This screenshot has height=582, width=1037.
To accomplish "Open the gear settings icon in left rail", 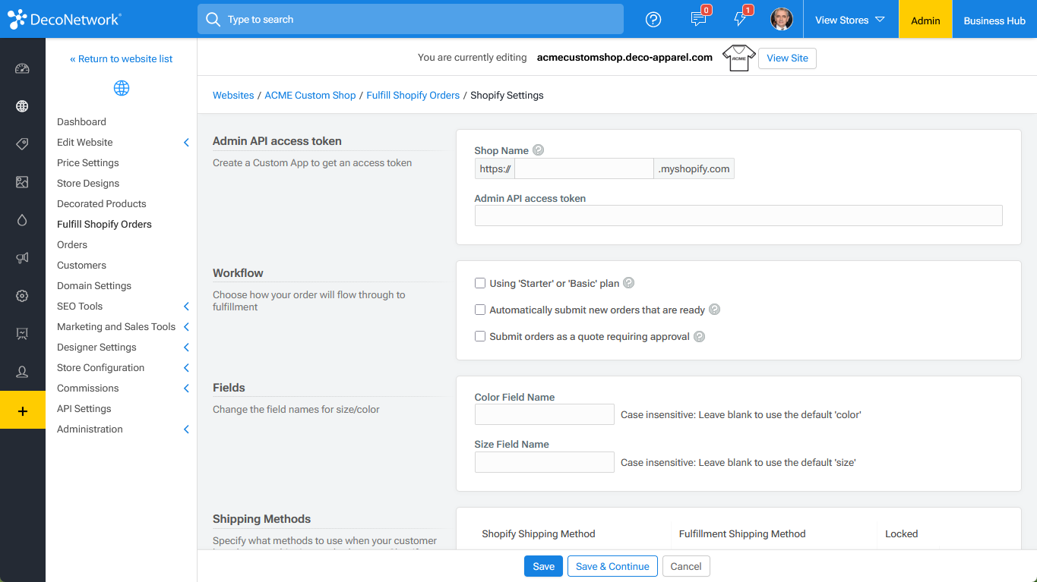I will (22, 296).
